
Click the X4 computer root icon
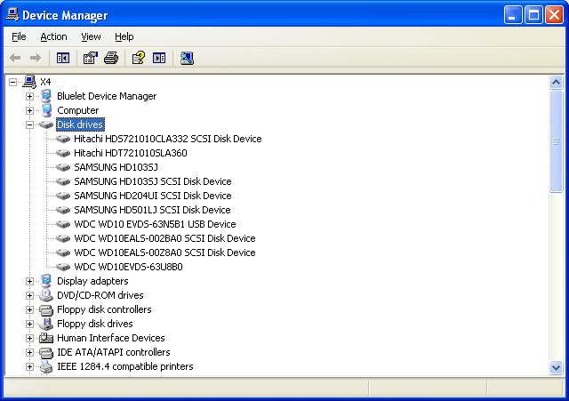(x=29, y=82)
